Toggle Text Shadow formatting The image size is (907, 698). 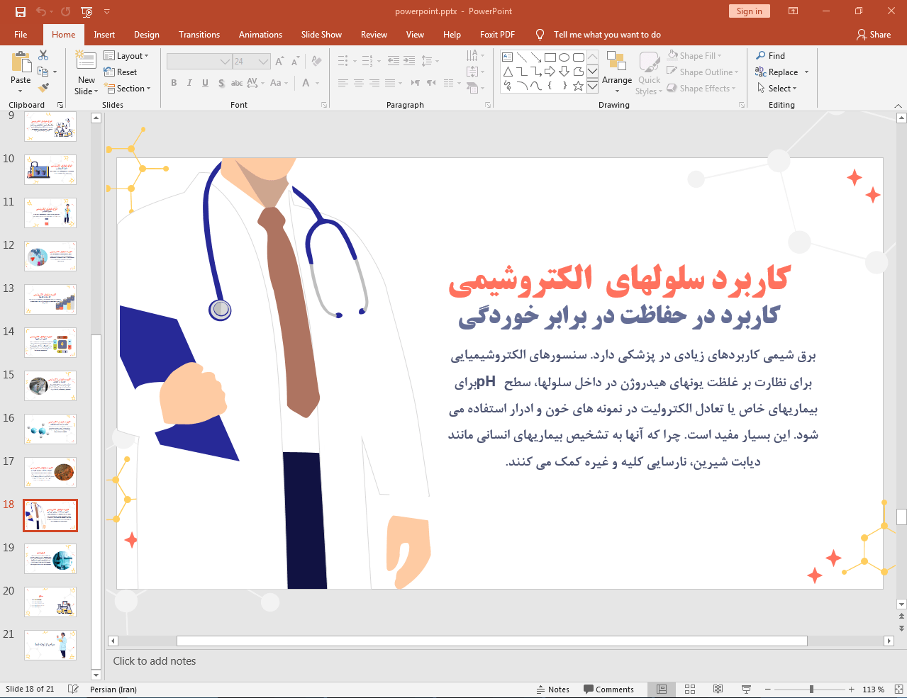tap(221, 83)
